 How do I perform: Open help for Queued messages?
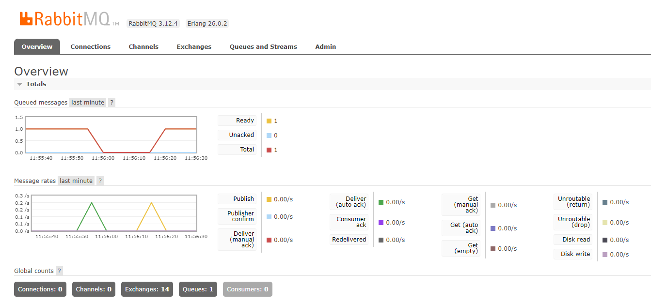coord(111,102)
